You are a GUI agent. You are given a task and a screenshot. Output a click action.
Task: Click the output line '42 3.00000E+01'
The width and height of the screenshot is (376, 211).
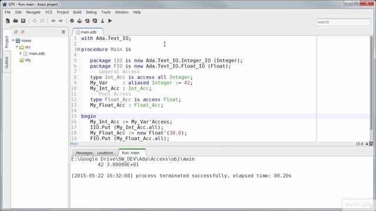coord(118,165)
